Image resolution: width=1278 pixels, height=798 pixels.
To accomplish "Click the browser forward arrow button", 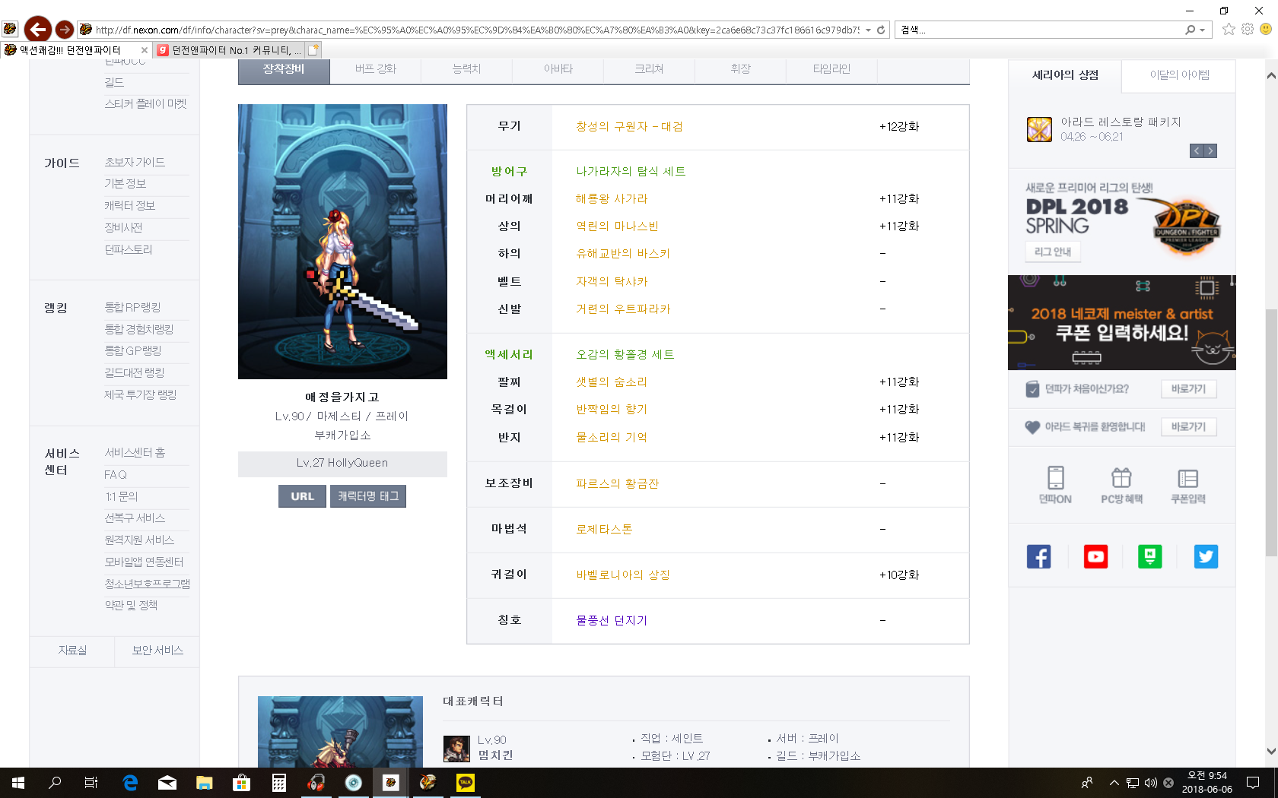I will 65,30.
